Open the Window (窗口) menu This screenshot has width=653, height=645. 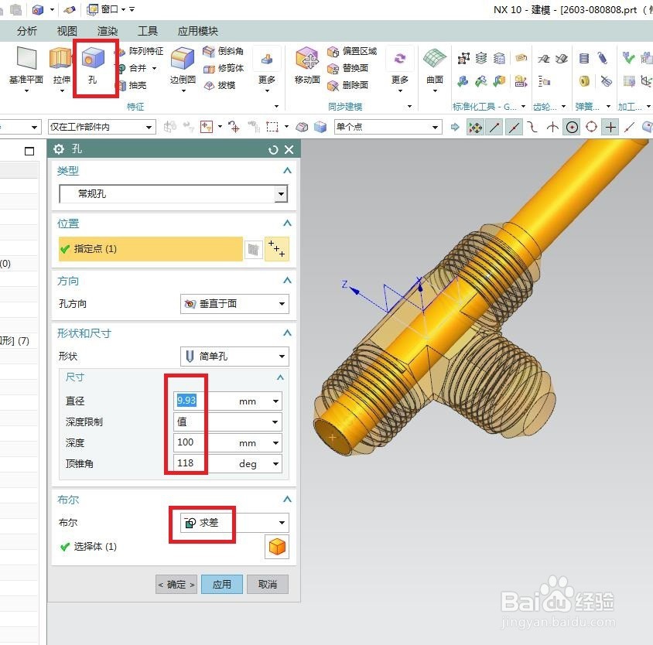tap(106, 9)
